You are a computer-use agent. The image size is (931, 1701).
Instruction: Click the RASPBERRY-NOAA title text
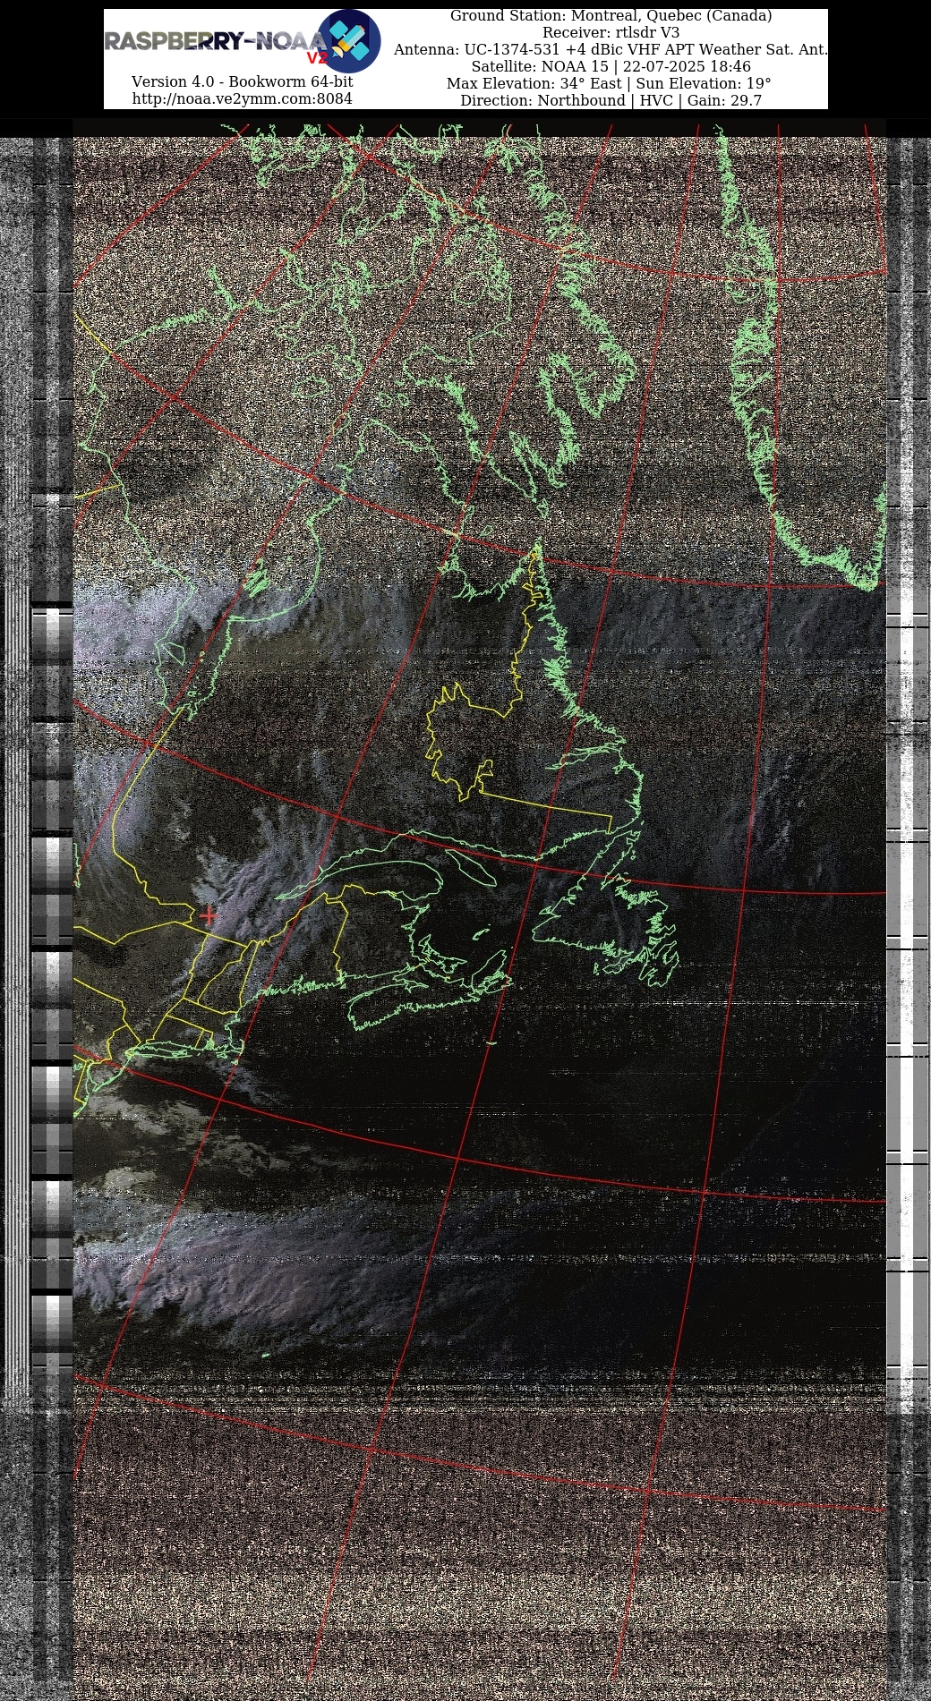tap(215, 42)
